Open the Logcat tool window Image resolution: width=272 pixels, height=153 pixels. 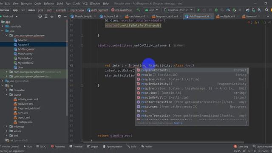point(93,147)
